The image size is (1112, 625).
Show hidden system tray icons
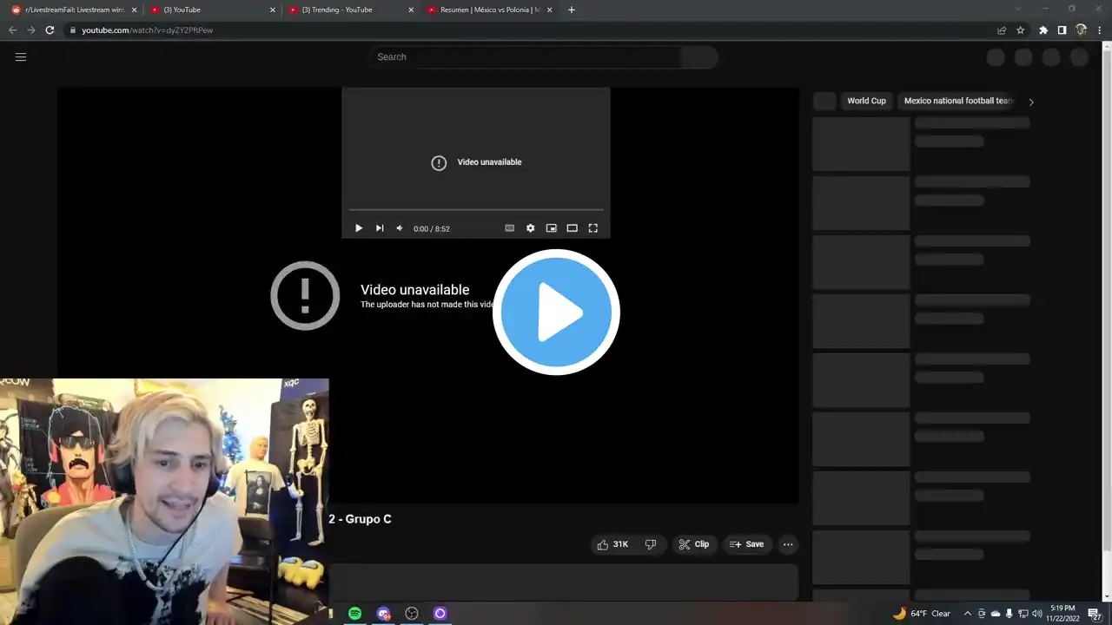tap(968, 614)
